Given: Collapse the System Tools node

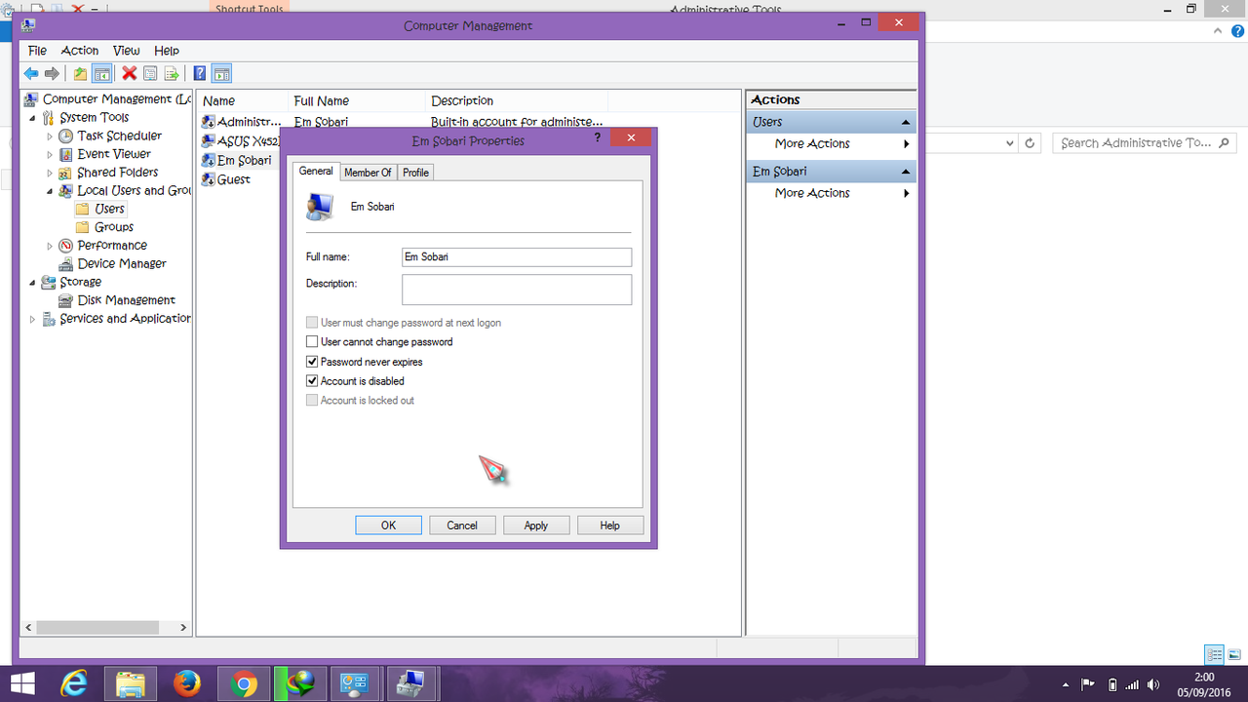Looking at the screenshot, I should [x=32, y=118].
